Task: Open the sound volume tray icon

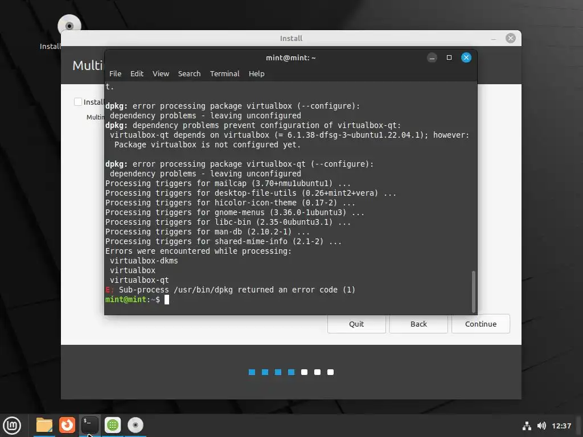Action: [541, 426]
